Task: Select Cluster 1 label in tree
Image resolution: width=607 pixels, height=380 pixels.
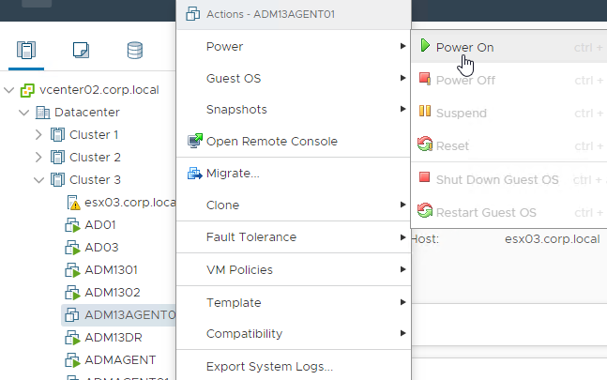Action: tap(94, 135)
